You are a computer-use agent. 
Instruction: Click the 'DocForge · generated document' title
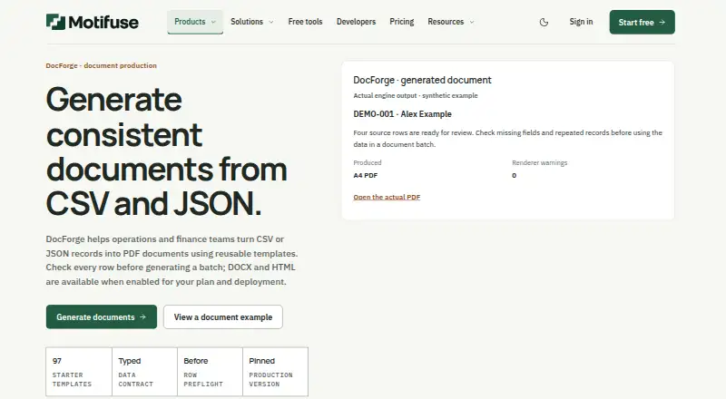(422, 80)
